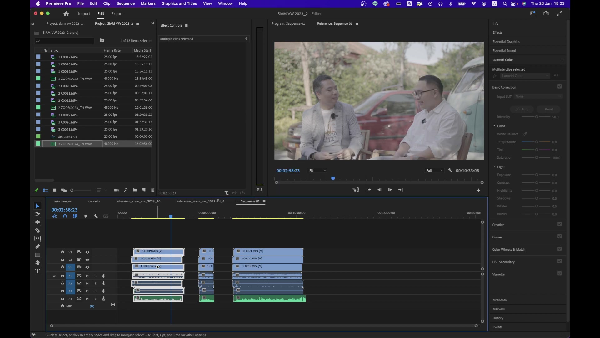The width and height of the screenshot is (600, 338).
Task: Click the Reset button in Basic Correction
Action: (x=549, y=109)
